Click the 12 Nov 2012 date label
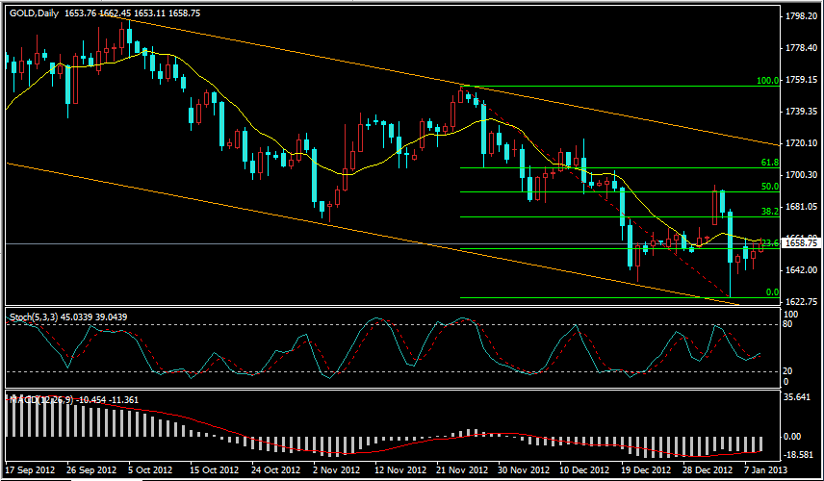The image size is (824, 481). point(399,468)
